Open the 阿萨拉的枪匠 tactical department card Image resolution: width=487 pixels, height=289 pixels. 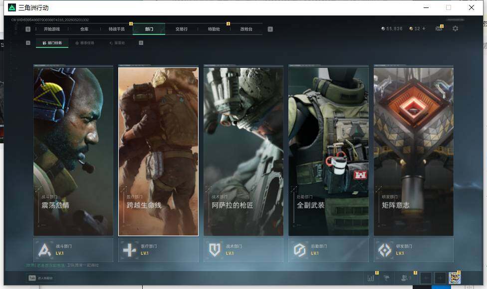pyautogui.click(x=243, y=151)
